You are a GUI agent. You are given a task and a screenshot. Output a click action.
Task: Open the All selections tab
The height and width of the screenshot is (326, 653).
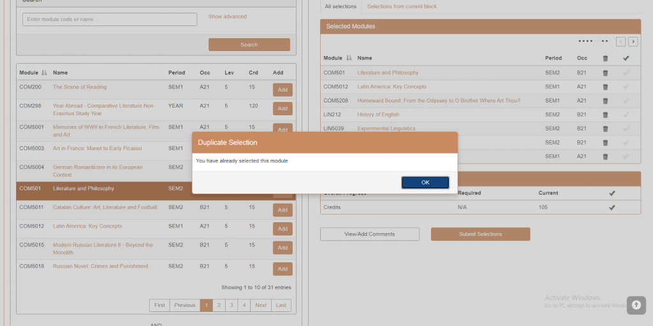[x=341, y=6]
